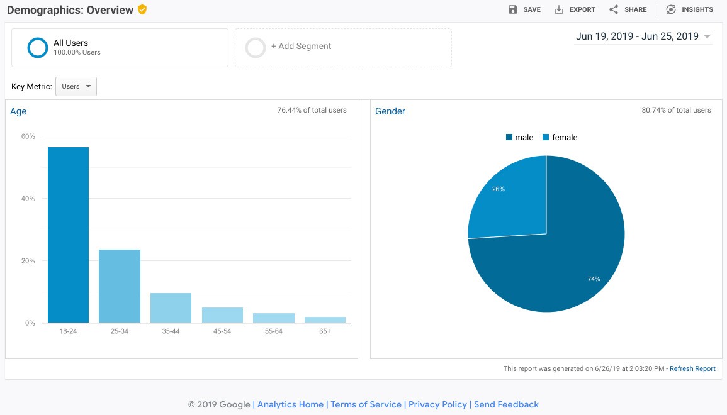Click the Save floppy disk icon
The width and height of the screenshot is (727, 415).
[512, 9]
